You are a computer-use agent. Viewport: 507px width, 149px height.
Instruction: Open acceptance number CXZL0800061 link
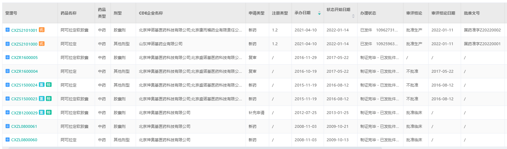pyautogui.click(x=24, y=127)
